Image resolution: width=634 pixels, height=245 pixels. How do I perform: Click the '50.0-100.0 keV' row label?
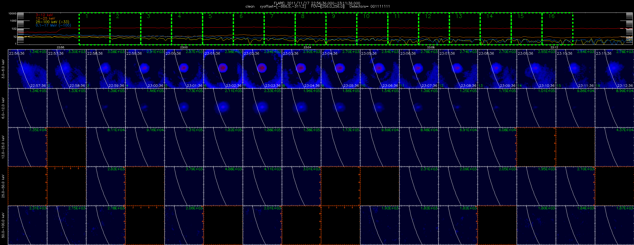pyautogui.click(x=3, y=225)
